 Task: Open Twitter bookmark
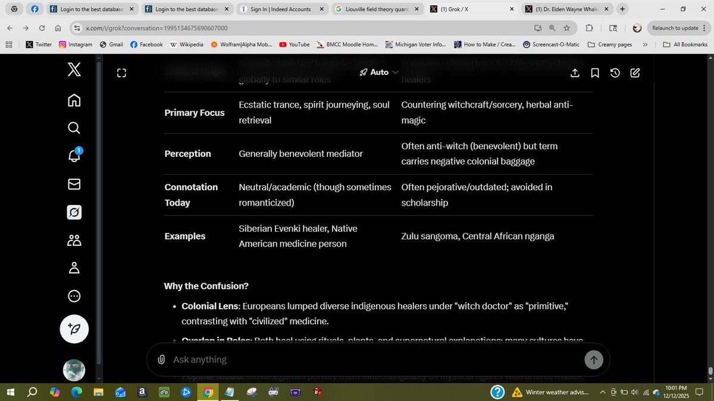[39, 45]
